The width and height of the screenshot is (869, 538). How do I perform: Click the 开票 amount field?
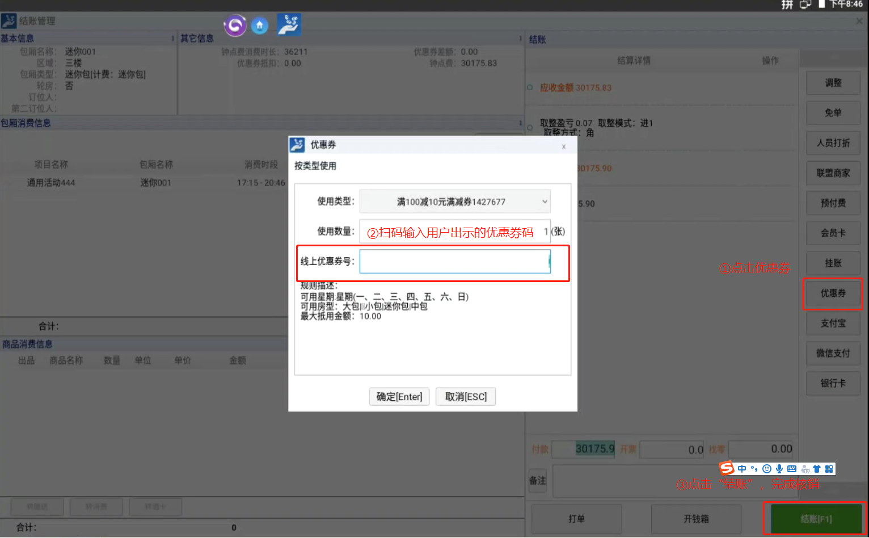coord(672,449)
